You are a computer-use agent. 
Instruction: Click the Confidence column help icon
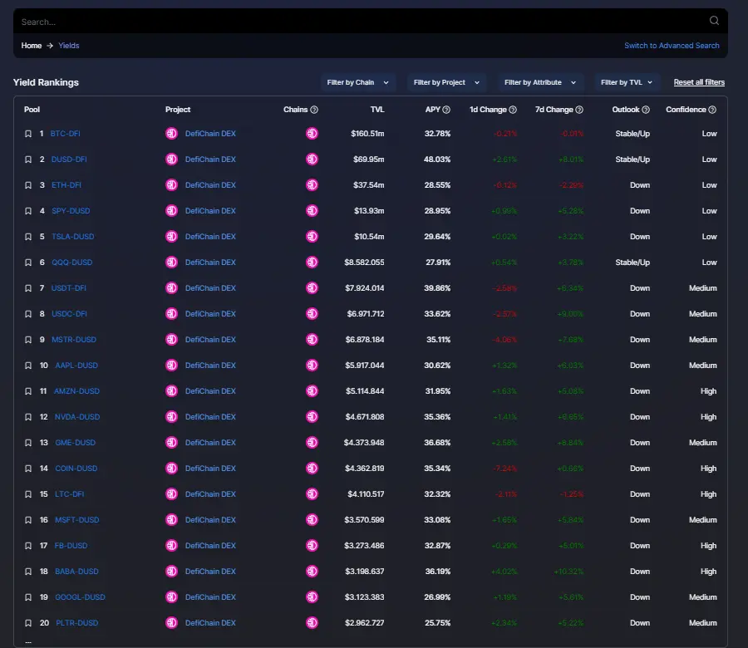[712, 110]
